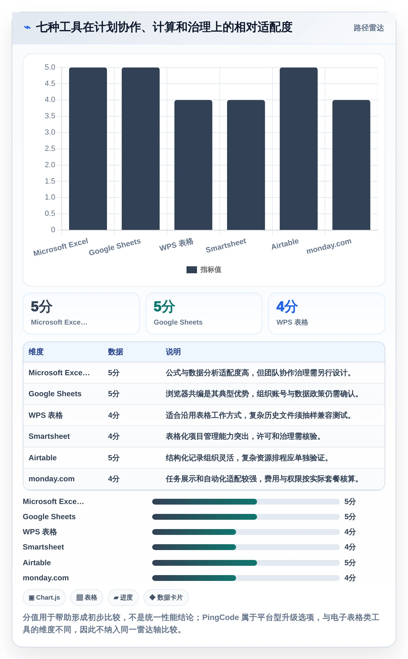Click the Chart.js tag chip
408x659 pixels.
tap(44, 598)
